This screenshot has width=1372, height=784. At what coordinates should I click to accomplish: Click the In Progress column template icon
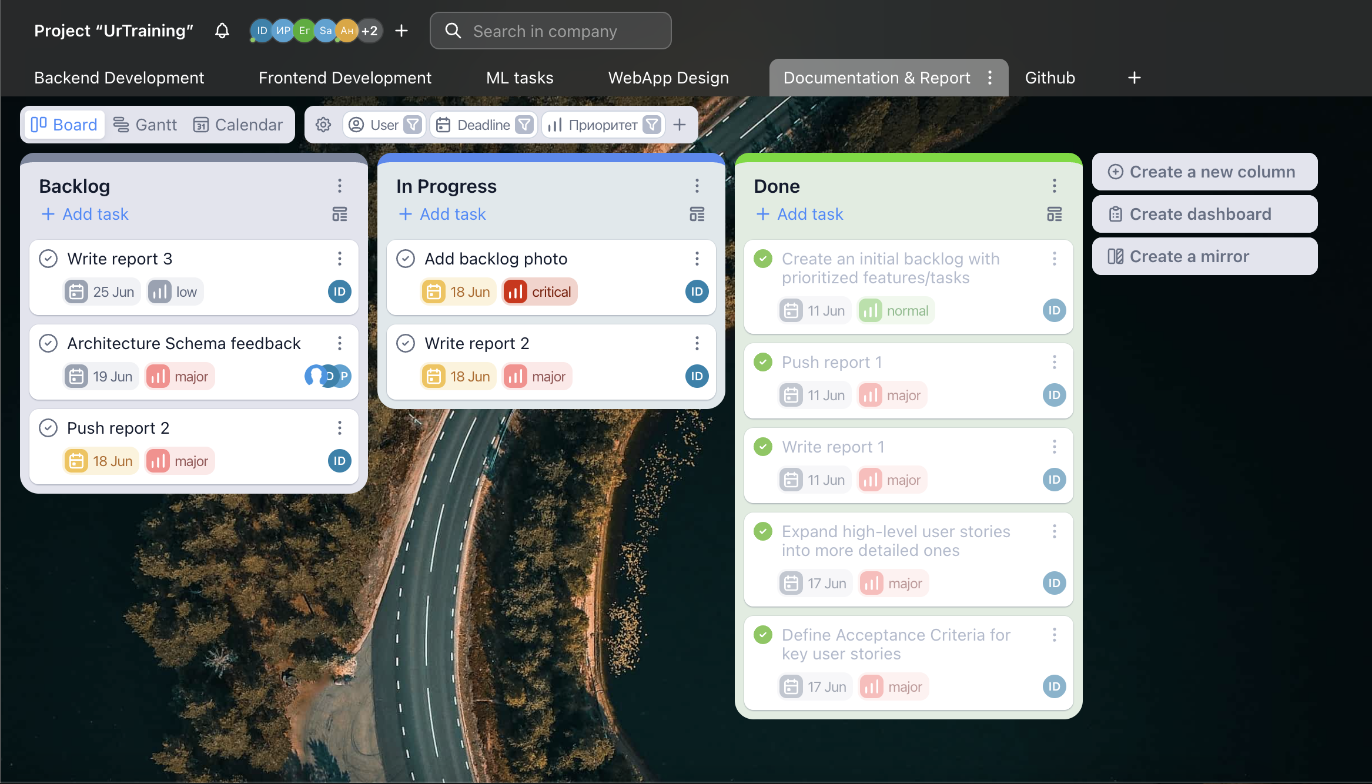tap(697, 214)
